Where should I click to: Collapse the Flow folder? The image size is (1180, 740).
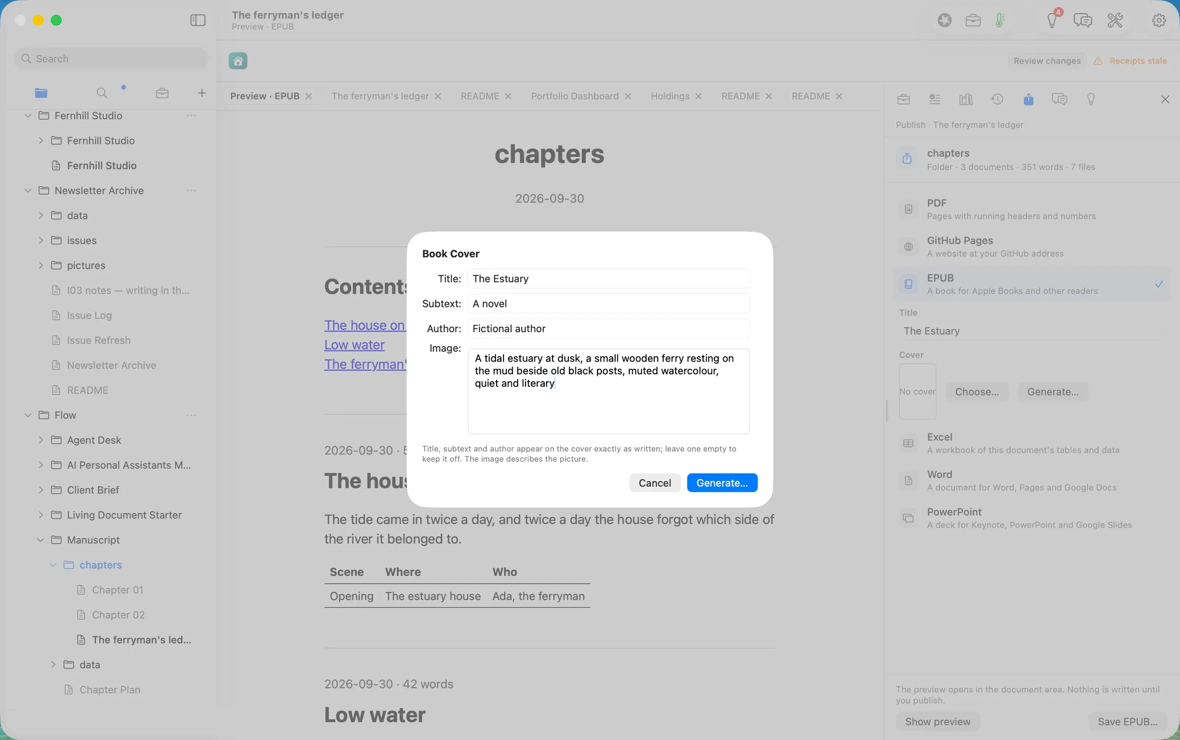28,415
